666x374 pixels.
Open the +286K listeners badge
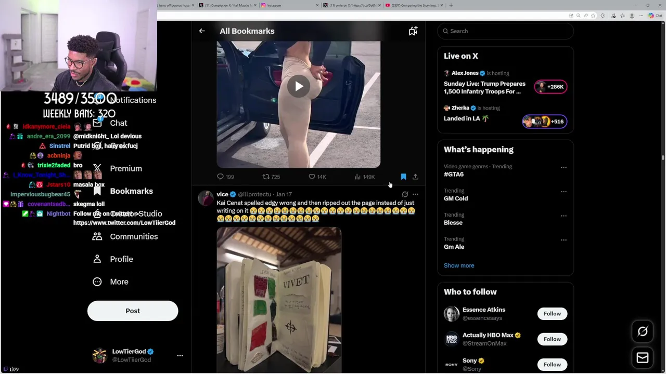point(550,87)
